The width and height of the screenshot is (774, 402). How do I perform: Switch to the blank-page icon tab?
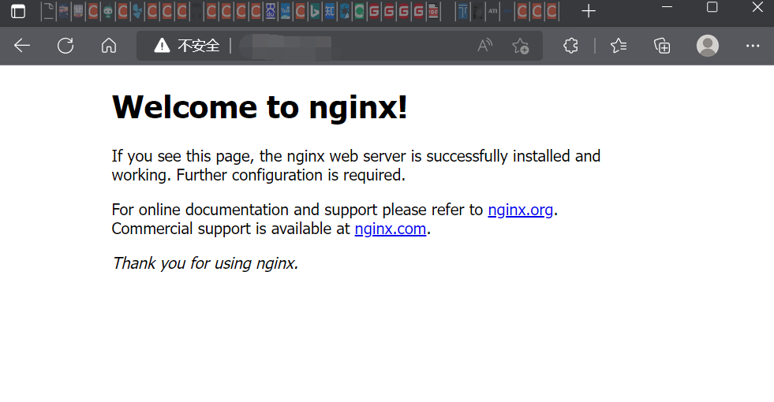(x=48, y=11)
